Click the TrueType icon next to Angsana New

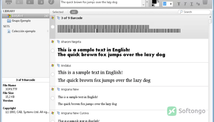pyautogui.click(x=58, y=89)
